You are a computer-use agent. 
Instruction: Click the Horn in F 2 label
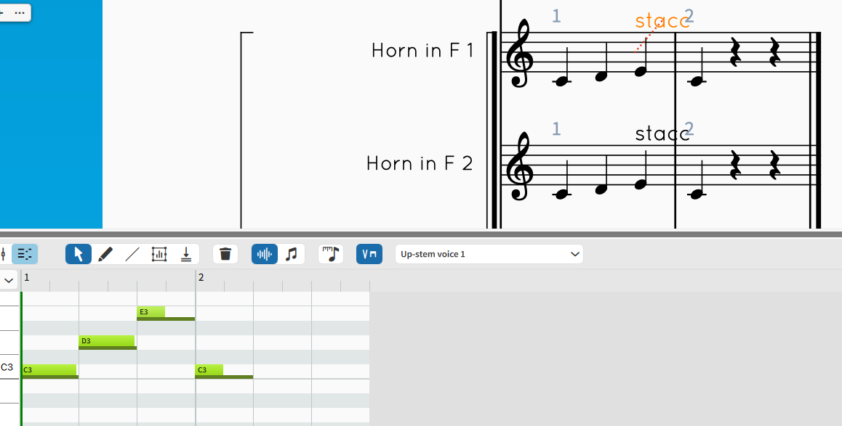coord(420,163)
